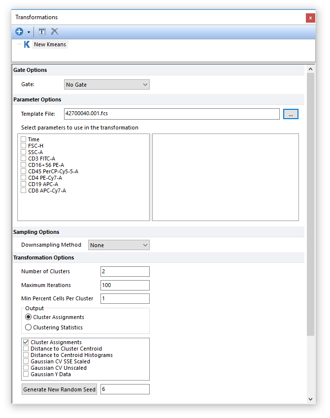Screen dimensions: 330x418
Task: Enable the CD3 FITC-A parameter checkbox
Action: point(24,159)
